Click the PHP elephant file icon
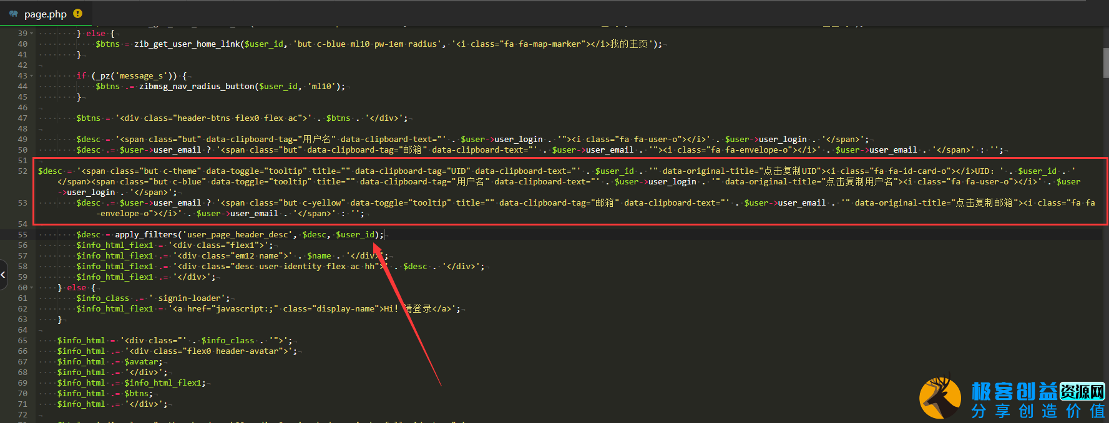The width and height of the screenshot is (1109, 423). [x=13, y=14]
